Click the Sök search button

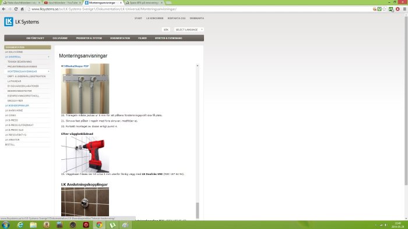[166, 30]
